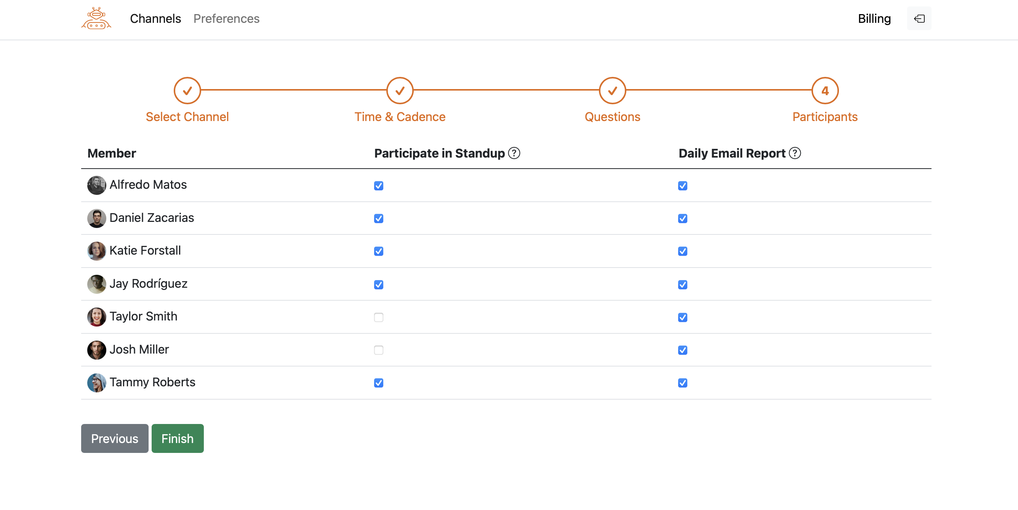
Task: Enable standup participation for Taylor Smith
Action: click(x=379, y=317)
